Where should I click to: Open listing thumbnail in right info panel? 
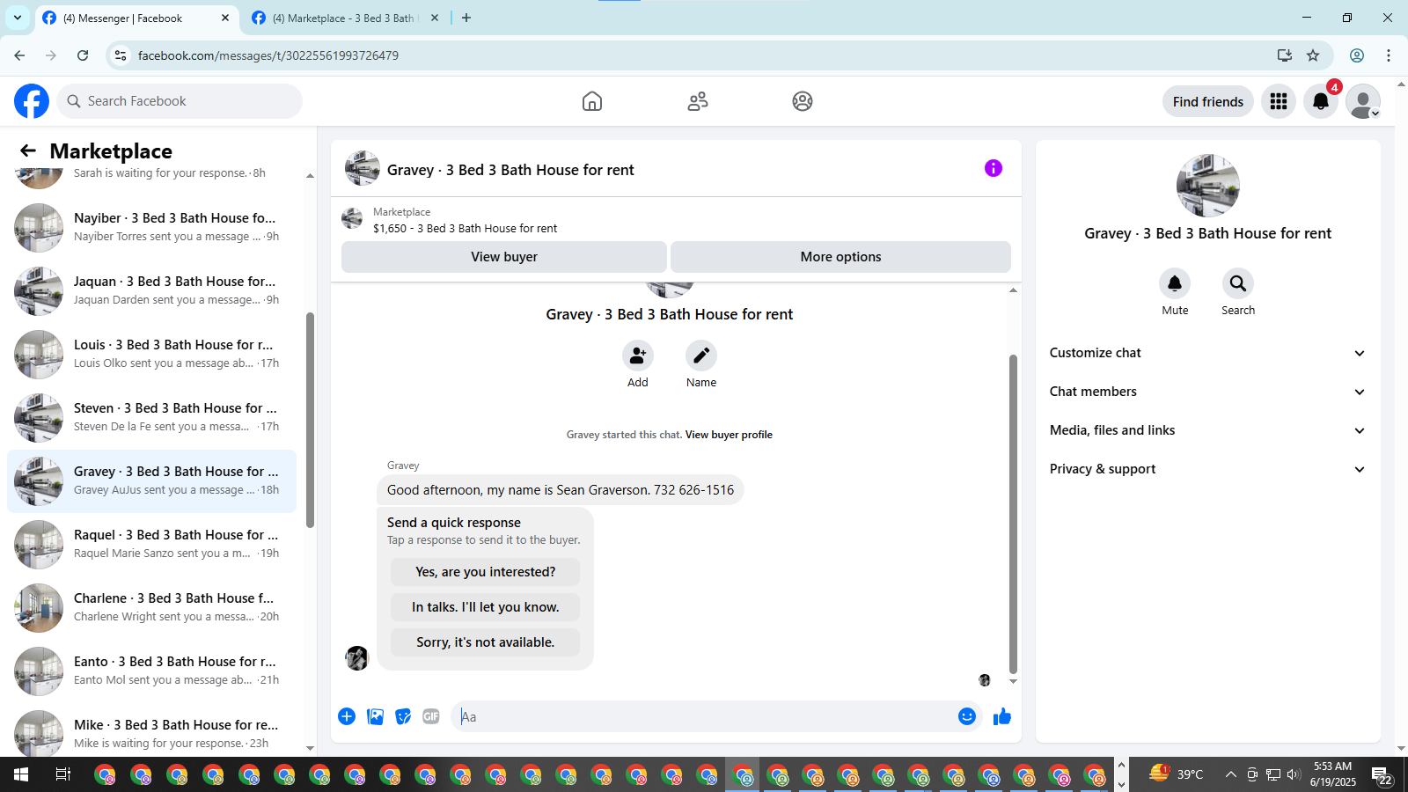pyautogui.click(x=1208, y=186)
